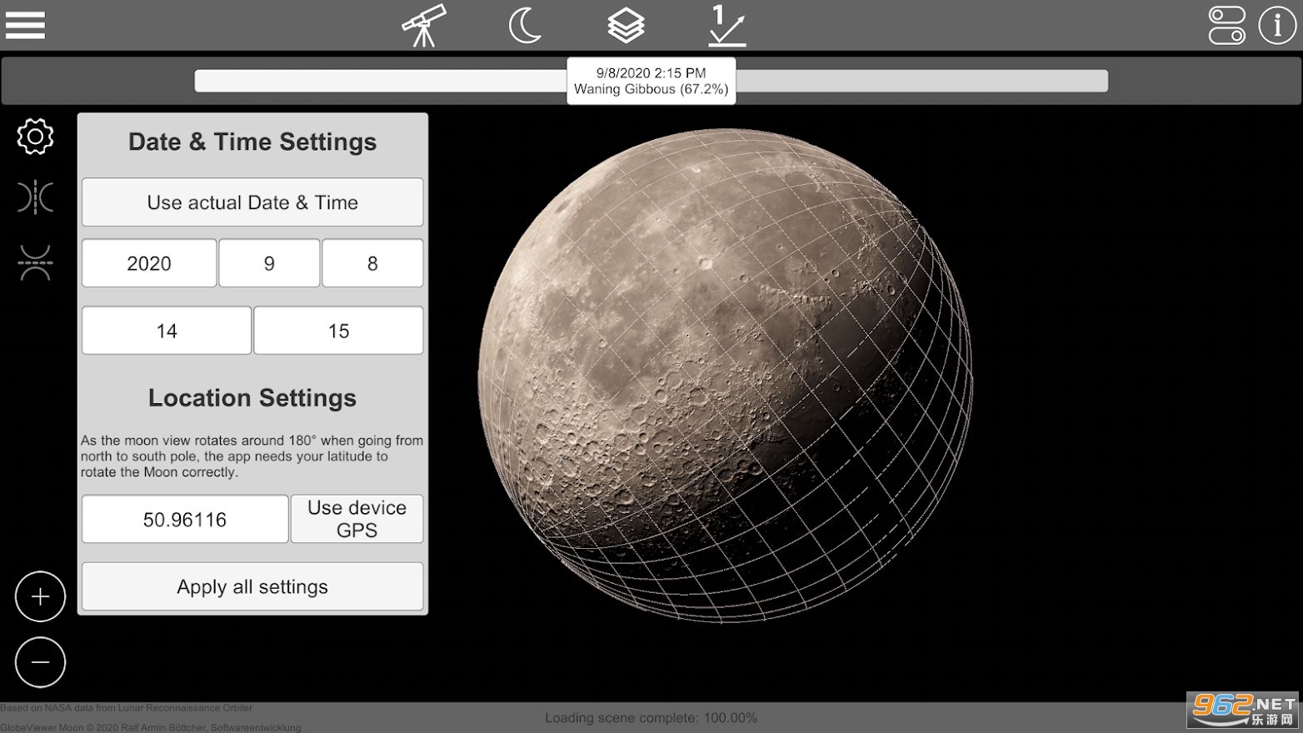Select the minute field showing 15

coord(338,331)
